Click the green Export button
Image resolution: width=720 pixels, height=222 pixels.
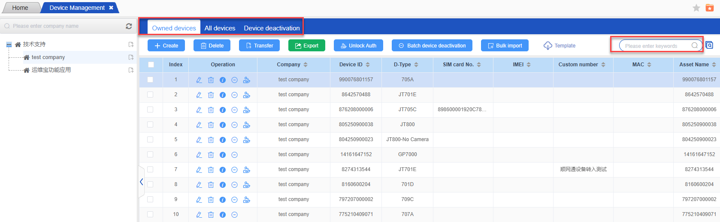point(306,46)
